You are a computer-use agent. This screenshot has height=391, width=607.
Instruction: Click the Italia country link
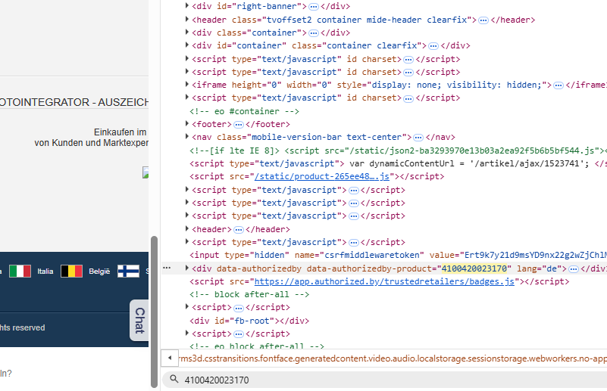(45, 272)
